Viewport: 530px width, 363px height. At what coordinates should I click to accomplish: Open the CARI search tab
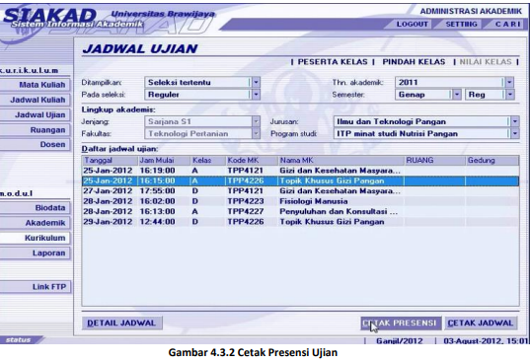point(507,25)
